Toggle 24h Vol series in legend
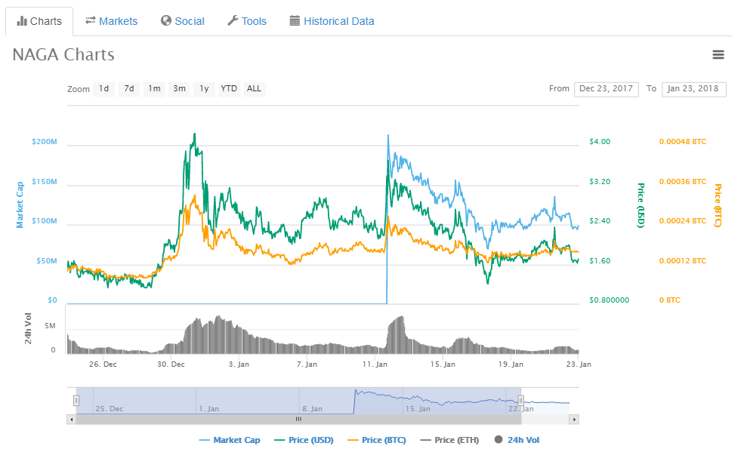The width and height of the screenshot is (744, 449). click(x=517, y=440)
